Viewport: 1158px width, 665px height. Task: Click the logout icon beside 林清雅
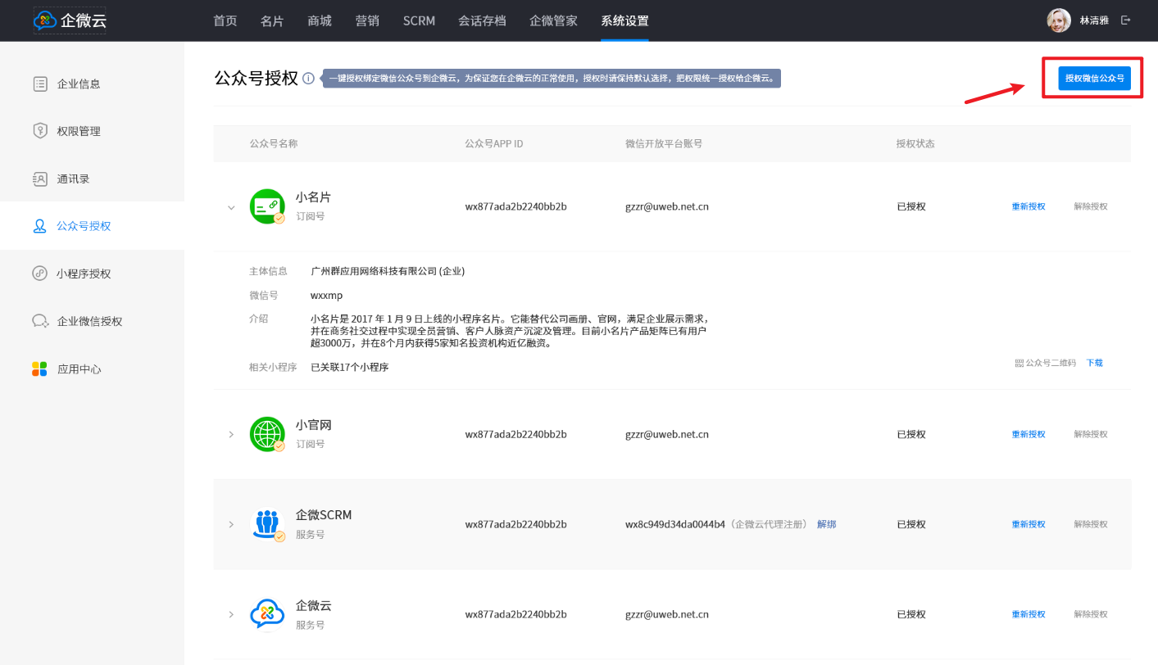(x=1126, y=20)
